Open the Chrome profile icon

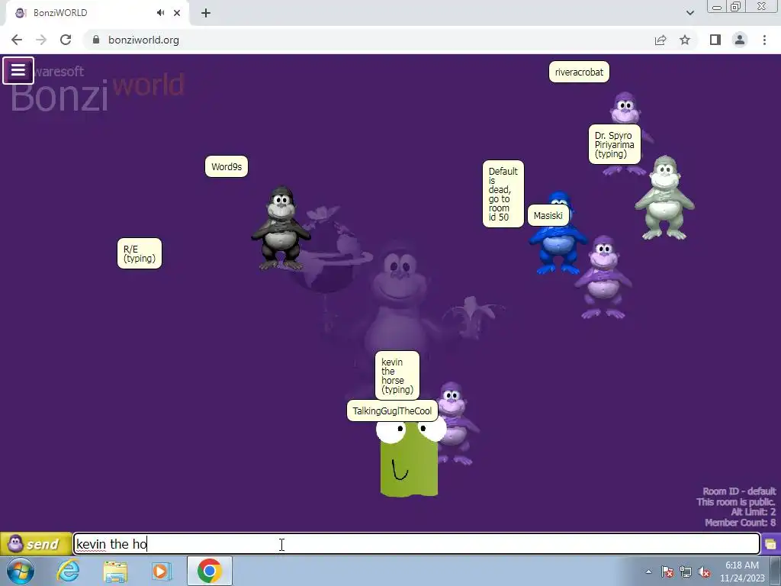(x=740, y=40)
